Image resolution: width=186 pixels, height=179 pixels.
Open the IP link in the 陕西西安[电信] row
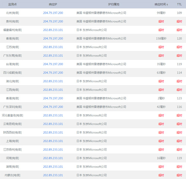coord(53,132)
